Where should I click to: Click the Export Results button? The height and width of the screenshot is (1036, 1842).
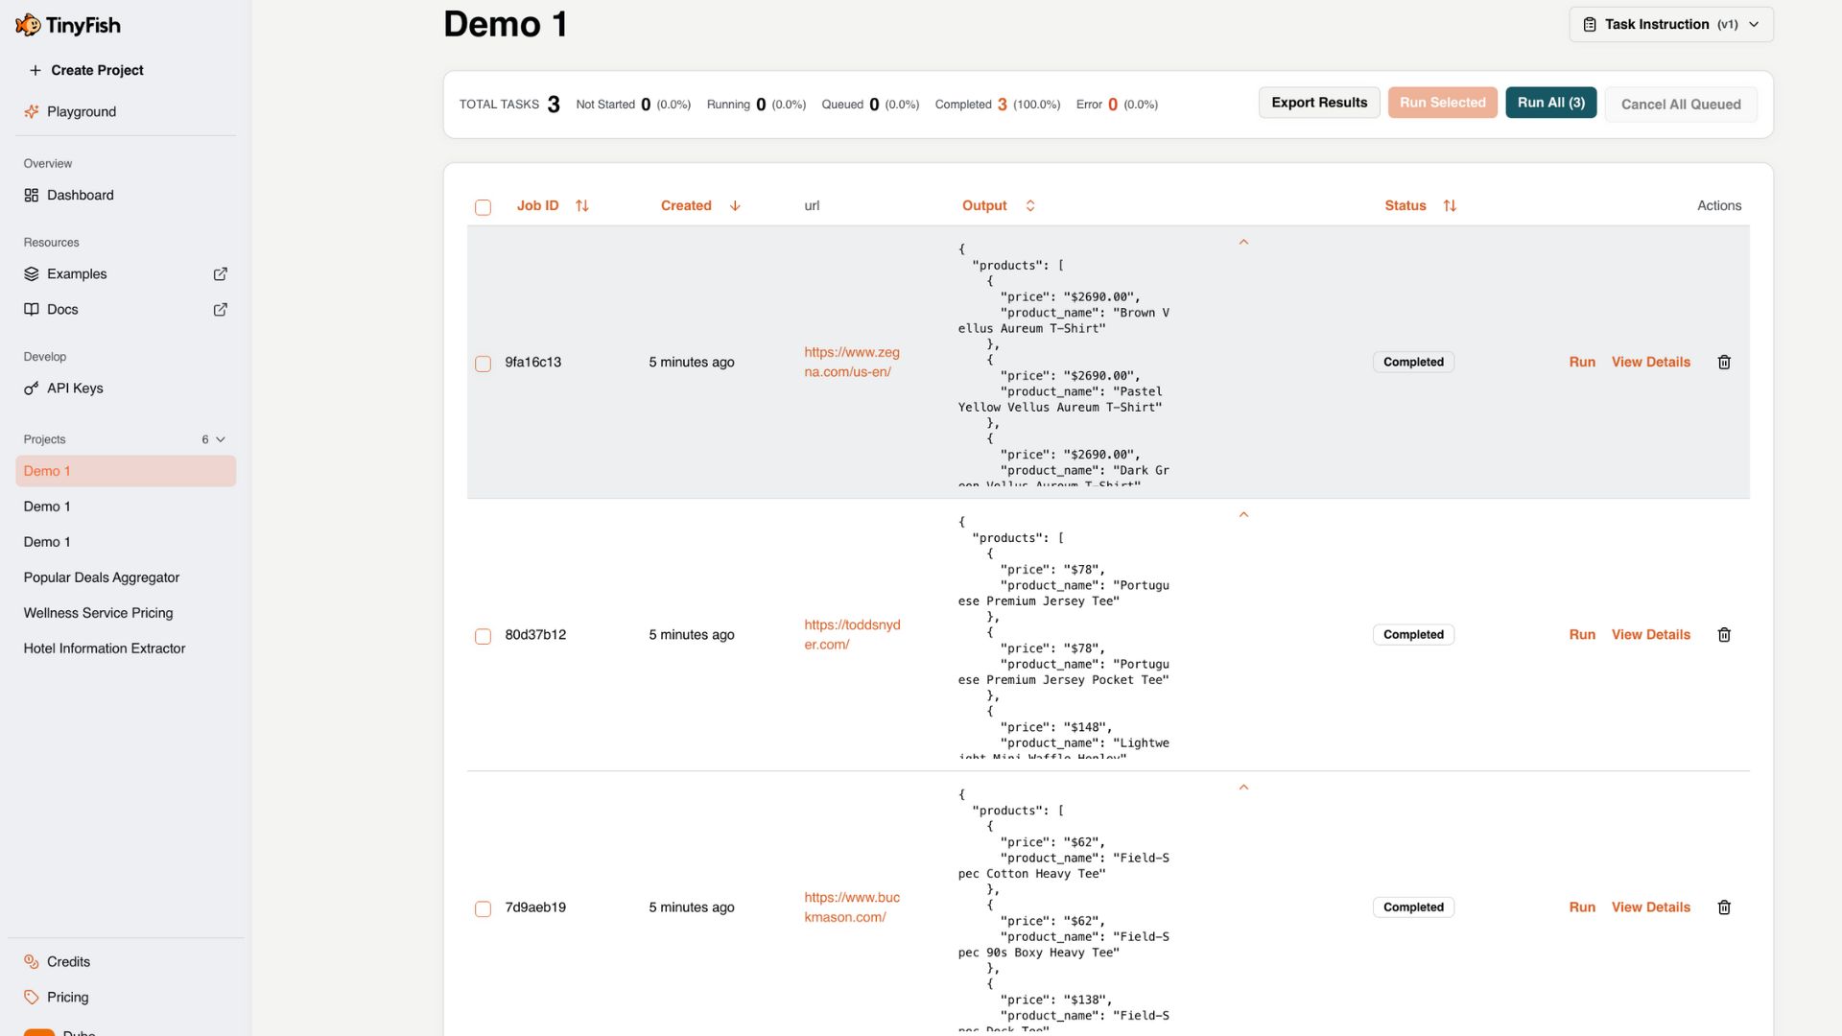click(x=1318, y=103)
